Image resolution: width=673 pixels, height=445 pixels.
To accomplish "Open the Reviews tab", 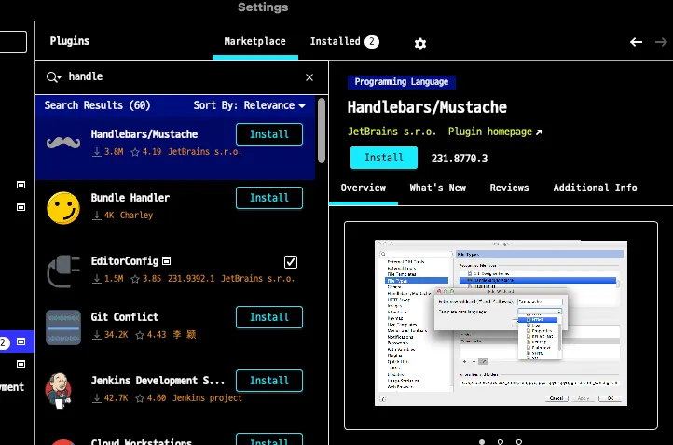I will (x=509, y=188).
